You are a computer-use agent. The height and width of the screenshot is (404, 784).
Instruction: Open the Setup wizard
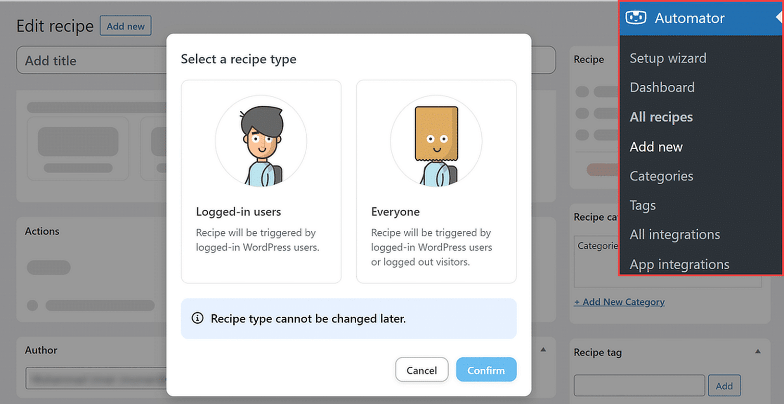pos(668,58)
